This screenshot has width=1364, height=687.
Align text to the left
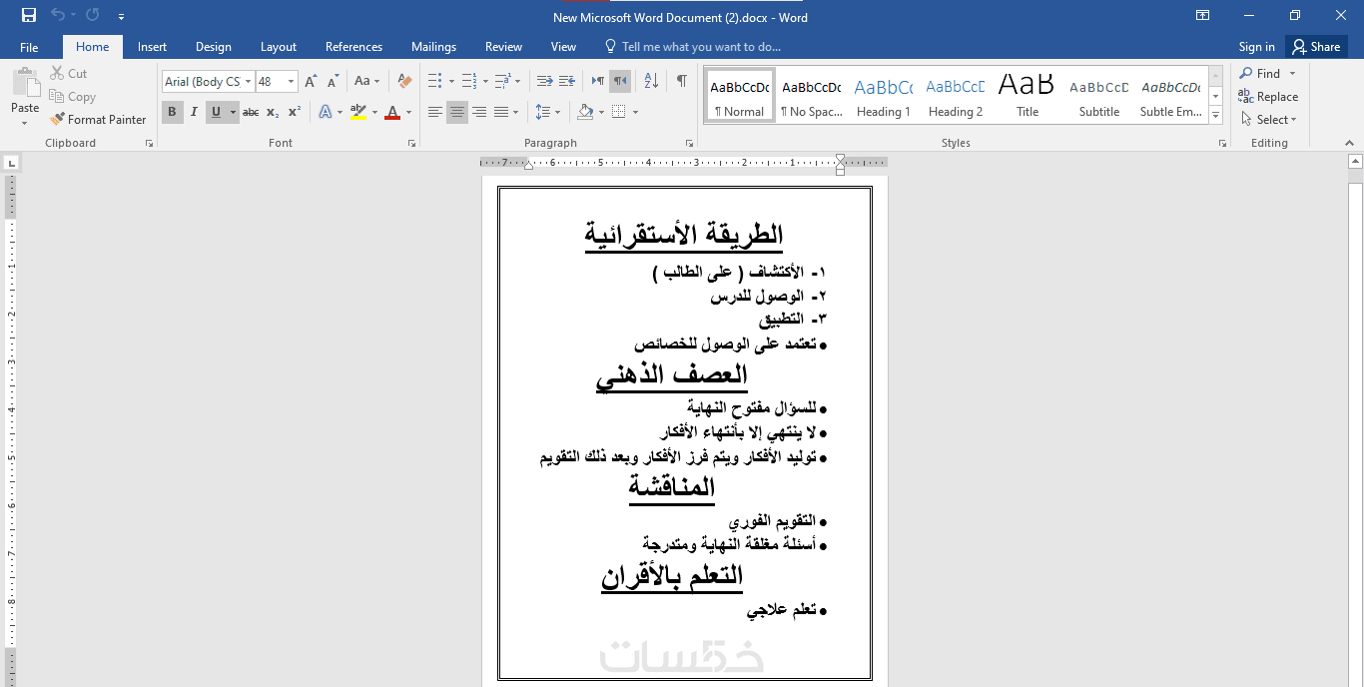[x=435, y=112]
